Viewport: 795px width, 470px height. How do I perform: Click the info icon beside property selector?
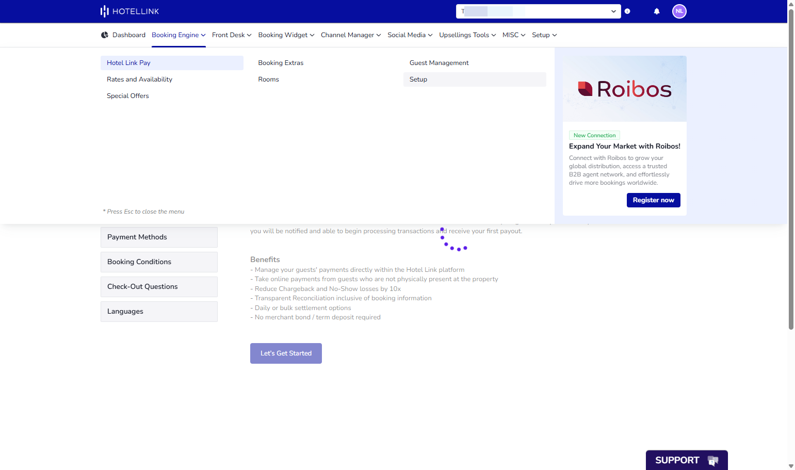(x=627, y=11)
